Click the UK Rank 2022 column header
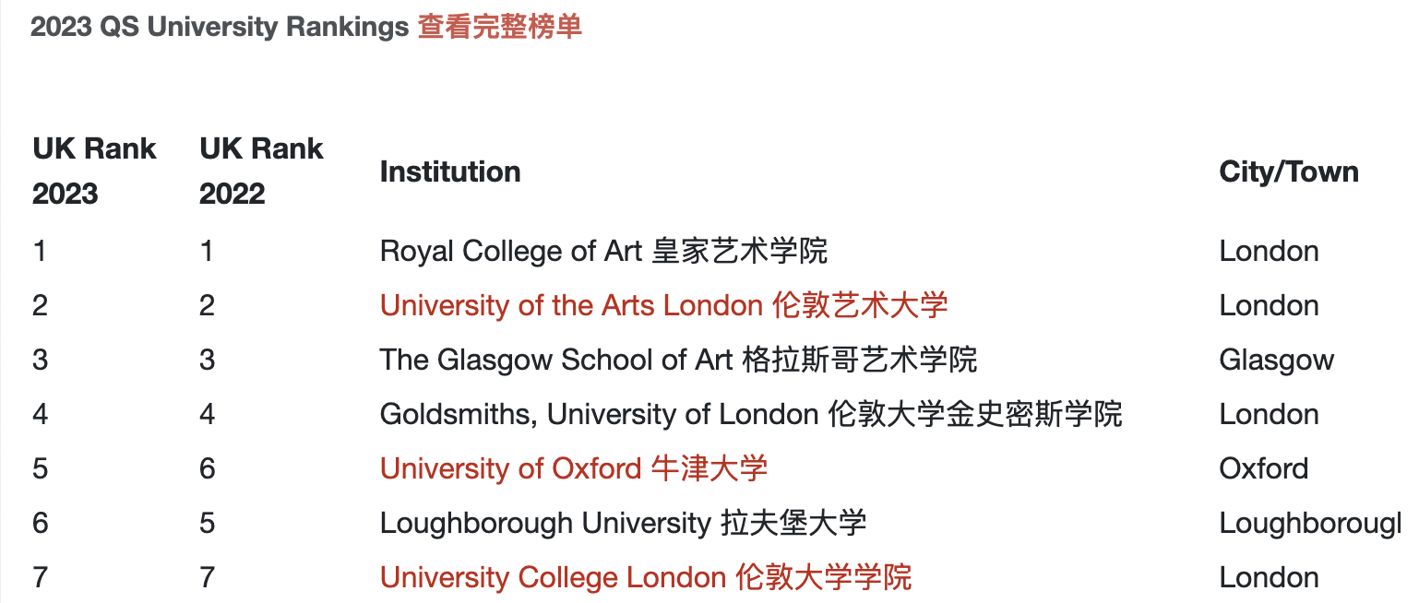Viewport: 1419px width, 603px height. [x=261, y=171]
